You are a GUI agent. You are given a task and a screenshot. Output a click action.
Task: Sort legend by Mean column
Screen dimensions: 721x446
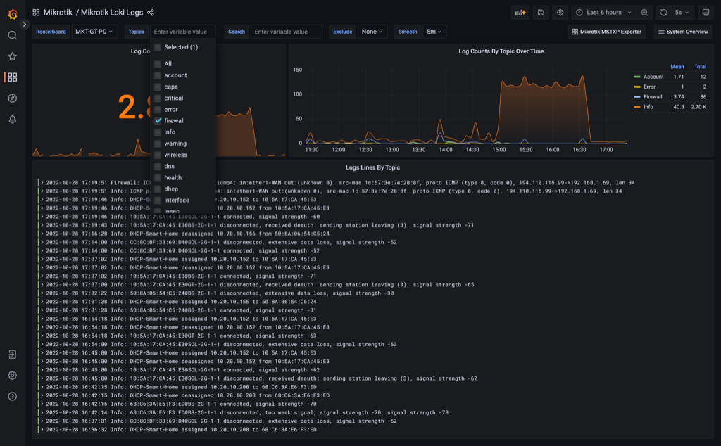point(677,67)
